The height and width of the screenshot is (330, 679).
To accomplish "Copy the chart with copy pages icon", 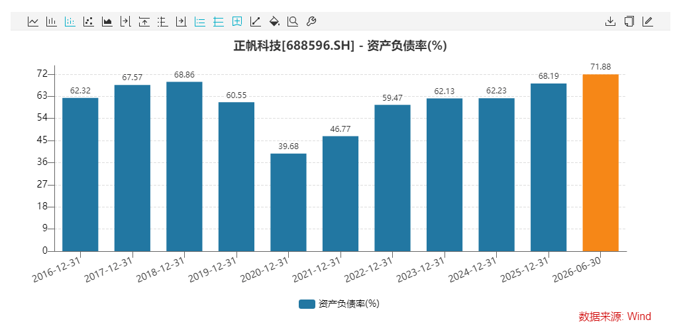I will [x=629, y=21].
